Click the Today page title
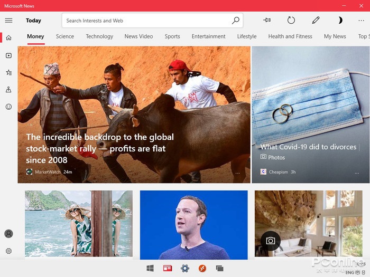Viewport: 370px width, 277px height. click(x=33, y=21)
